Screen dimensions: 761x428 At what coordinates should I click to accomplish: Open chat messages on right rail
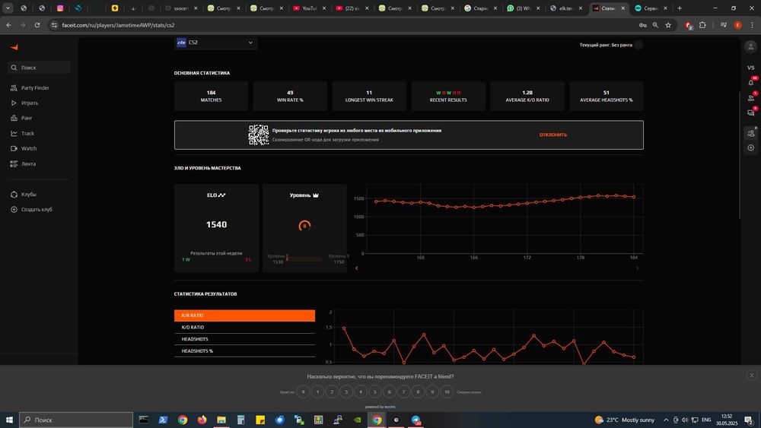coord(751,113)
